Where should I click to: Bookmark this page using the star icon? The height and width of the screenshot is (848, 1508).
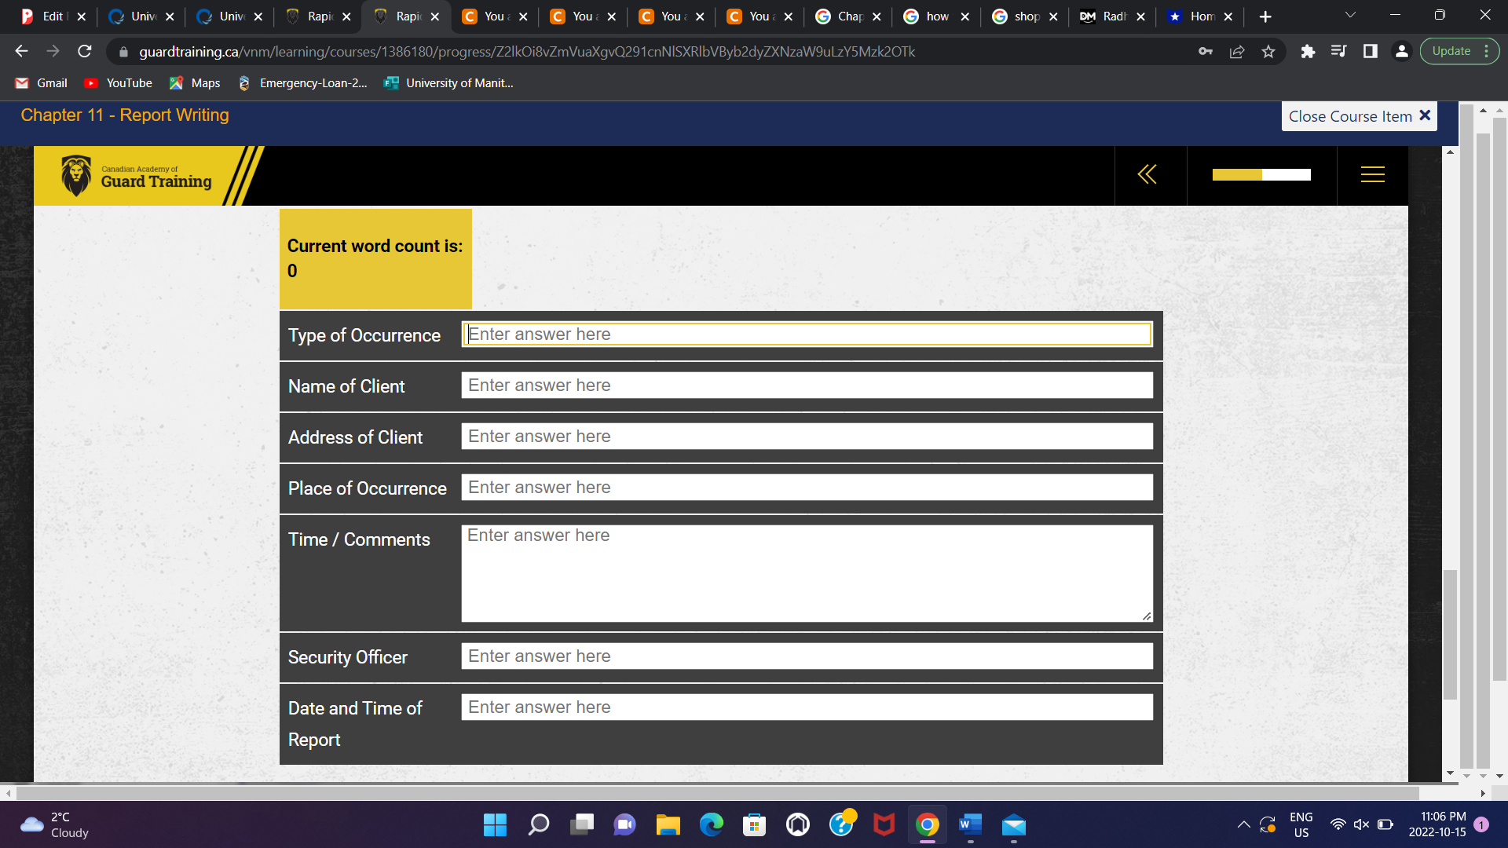(1268, 51)
